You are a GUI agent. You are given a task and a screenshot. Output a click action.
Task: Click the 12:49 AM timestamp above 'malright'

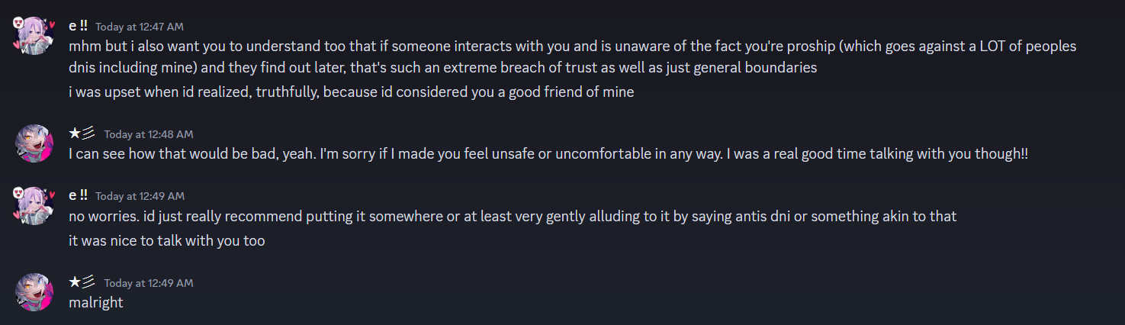149,283
